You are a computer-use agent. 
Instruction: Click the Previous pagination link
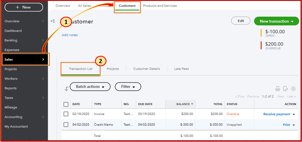253,97
